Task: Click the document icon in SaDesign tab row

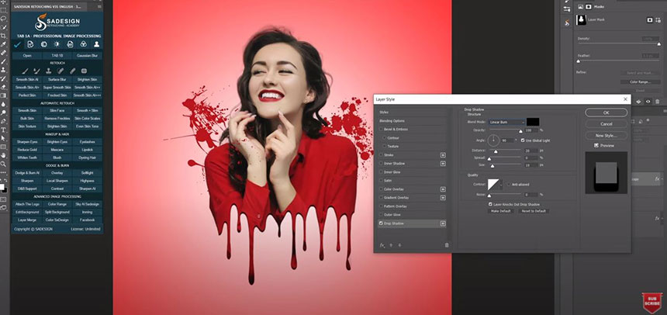Action: coord(30,44)
